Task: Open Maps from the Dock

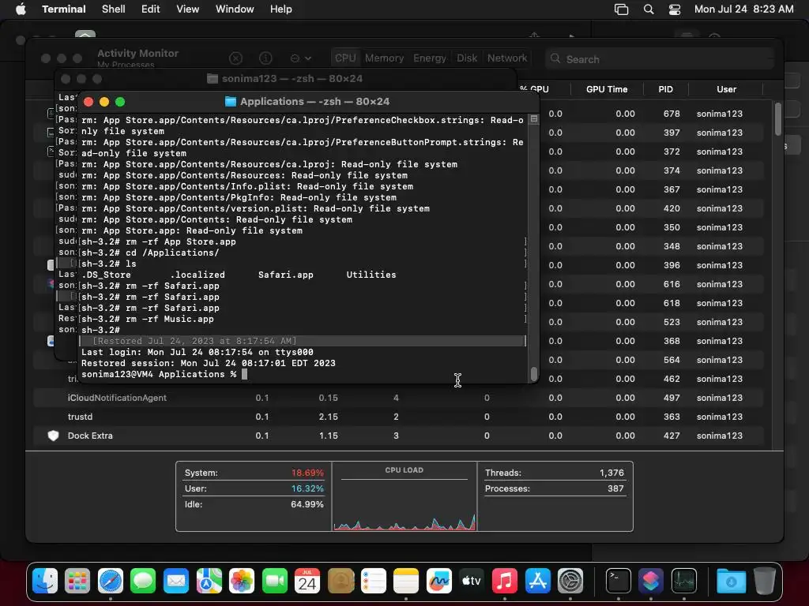Action: pyautogui.click(x=209, y=581)
